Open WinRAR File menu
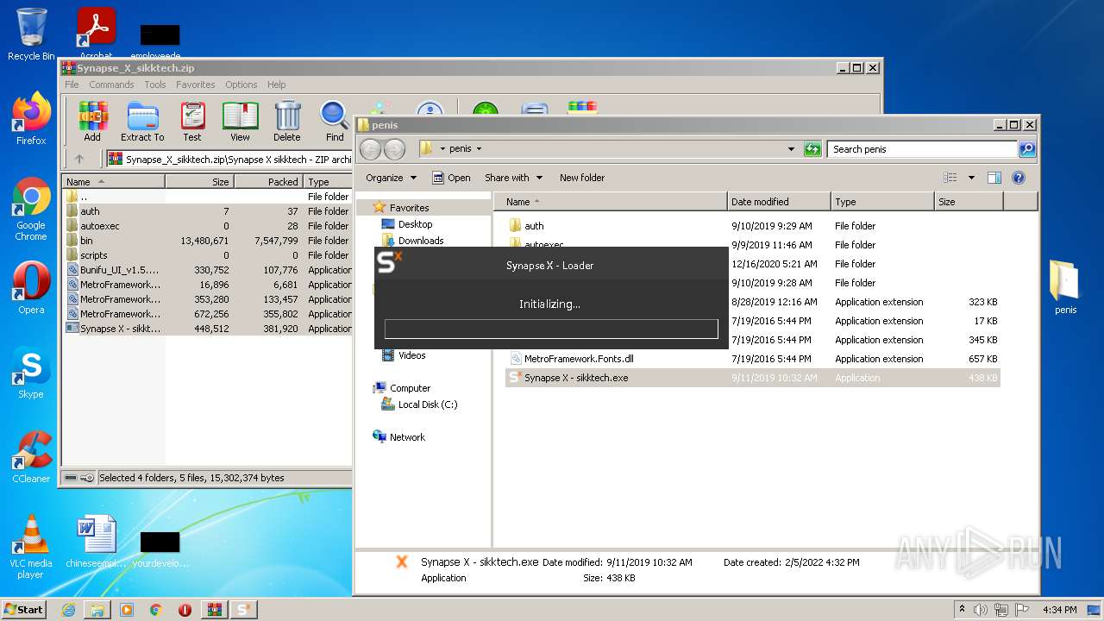 [x=72, y=85]
